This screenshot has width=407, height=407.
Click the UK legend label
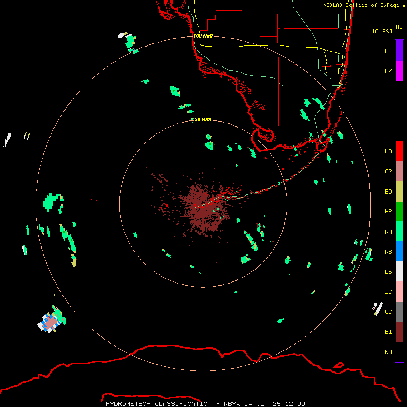coord(388,71)
